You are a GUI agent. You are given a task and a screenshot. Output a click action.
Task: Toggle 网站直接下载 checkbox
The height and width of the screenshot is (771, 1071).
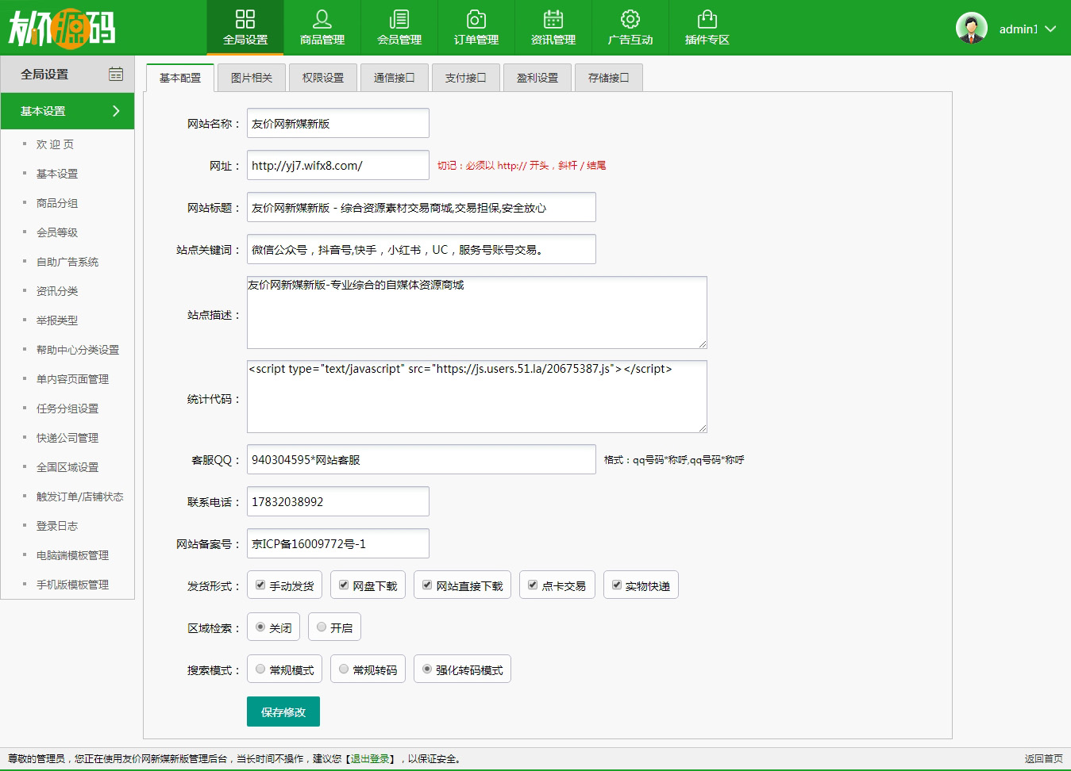point(427,585)
